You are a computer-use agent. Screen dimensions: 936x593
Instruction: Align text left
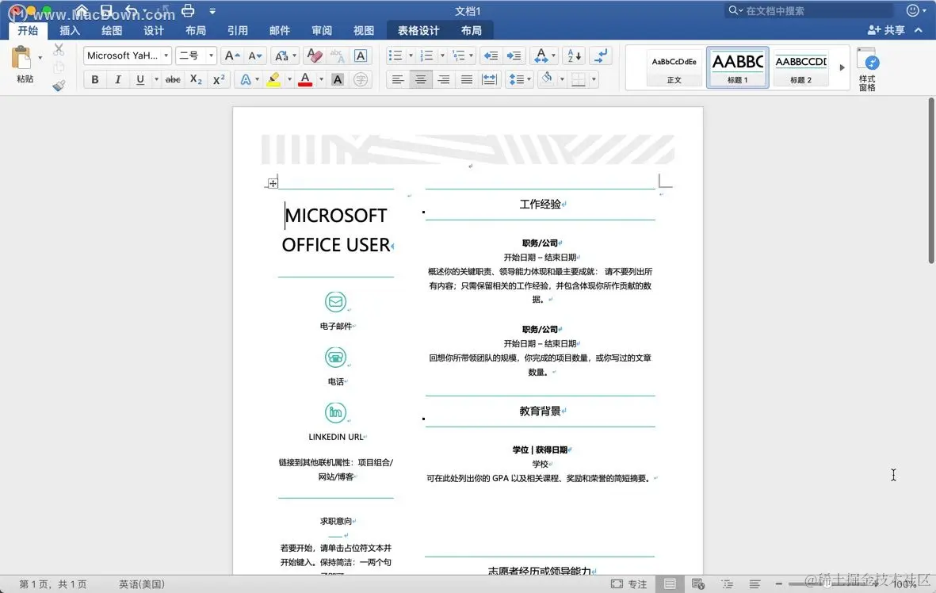click(x=398, y=79)
